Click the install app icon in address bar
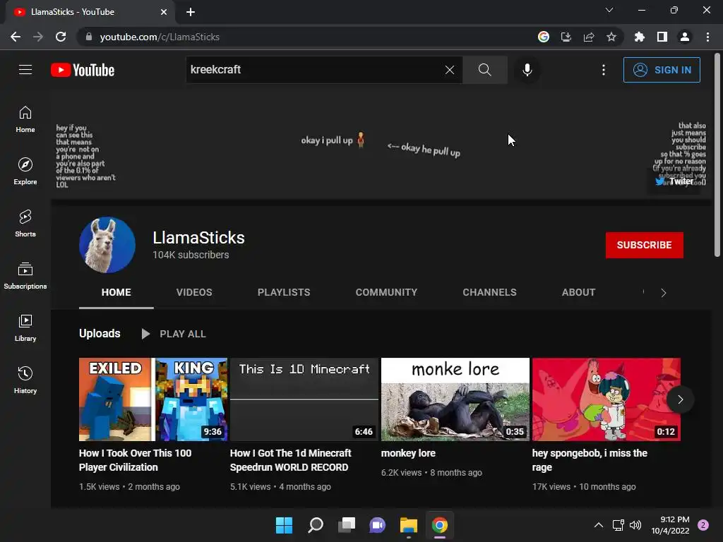723x542 pixels. pyautogui.click(x=566, y=37)
